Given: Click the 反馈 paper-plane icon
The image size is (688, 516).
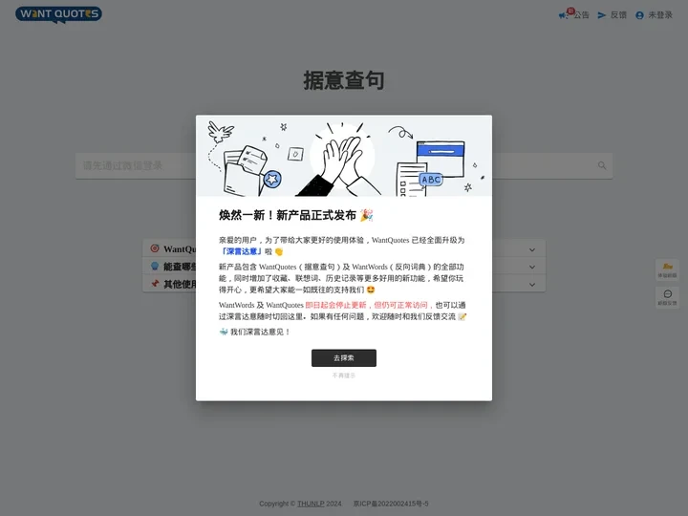Looking at the screenshot, I should [602, 15].
